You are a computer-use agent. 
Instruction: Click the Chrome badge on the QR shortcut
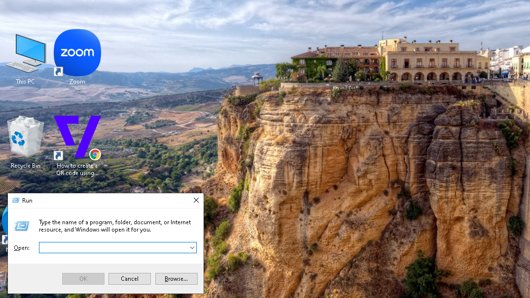point(95,154)
